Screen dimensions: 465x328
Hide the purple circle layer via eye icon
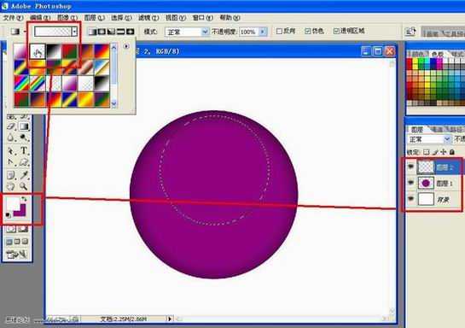point(410,183)
